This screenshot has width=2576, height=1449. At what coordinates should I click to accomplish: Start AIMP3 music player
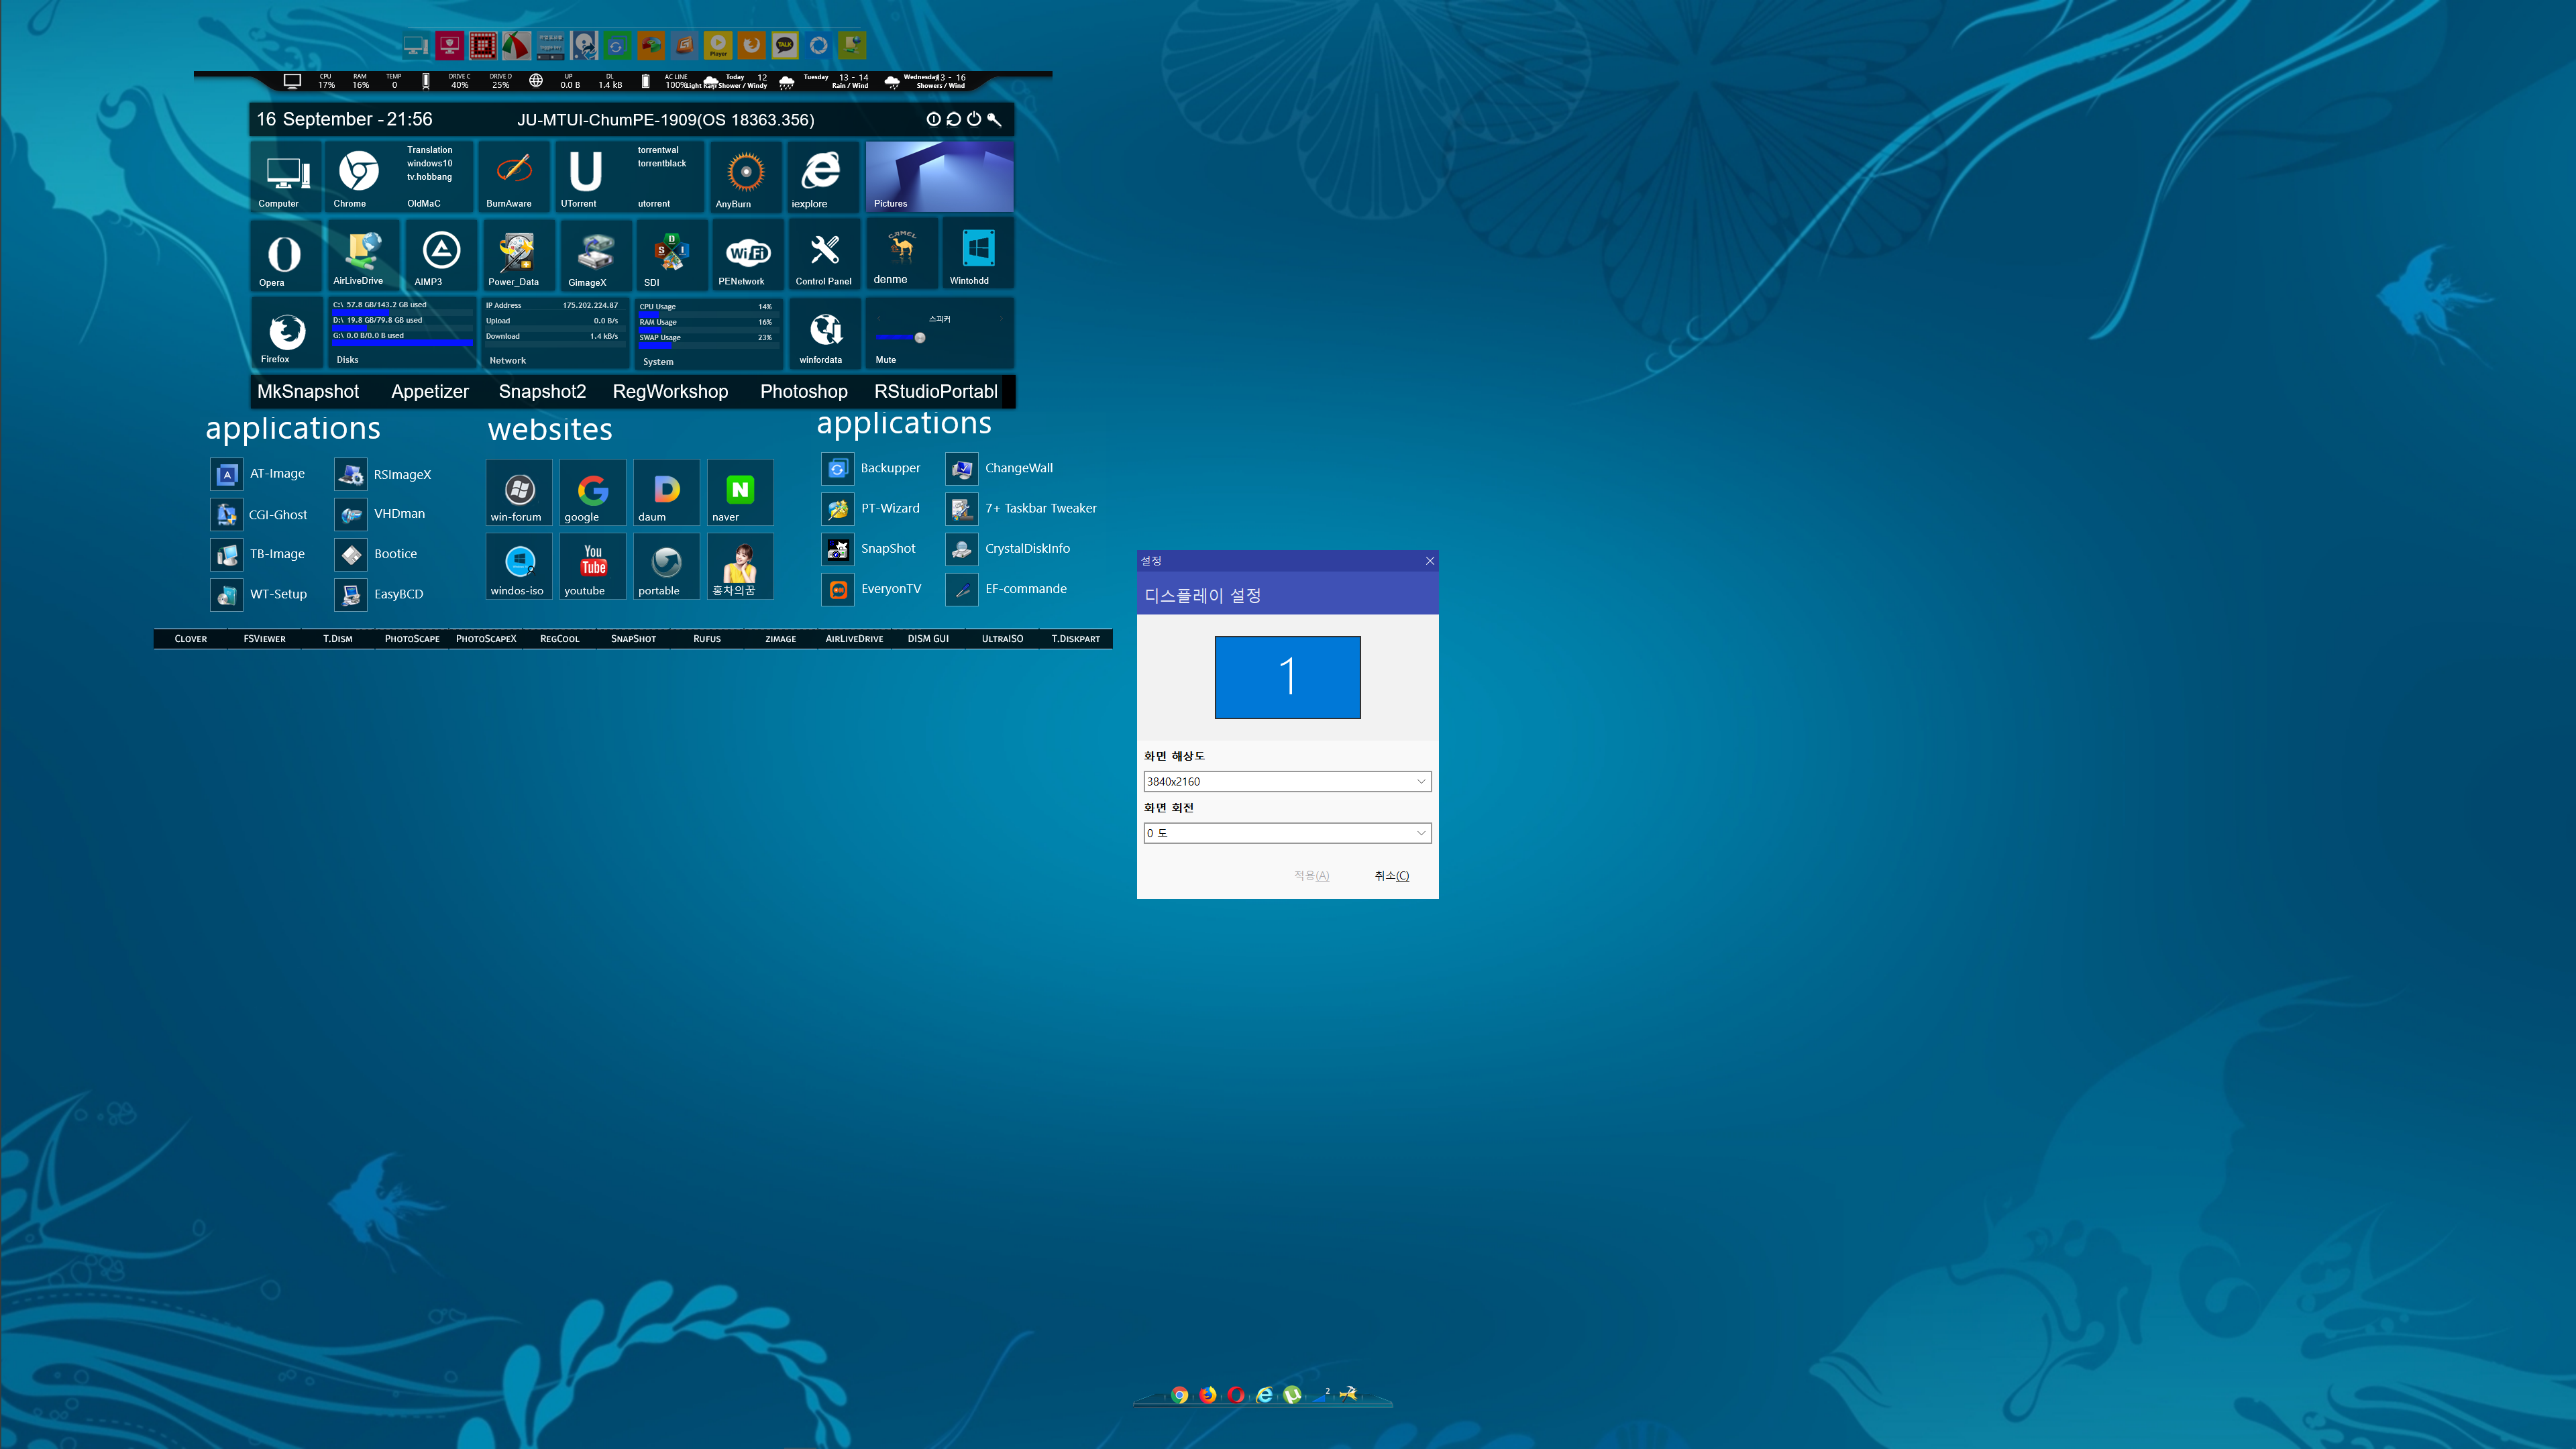click(x=440, y=255)
